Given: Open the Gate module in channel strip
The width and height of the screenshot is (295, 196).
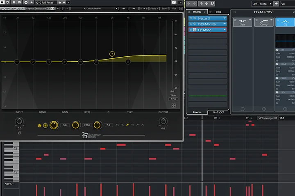Looking at the screenshot, I should 242,22.
